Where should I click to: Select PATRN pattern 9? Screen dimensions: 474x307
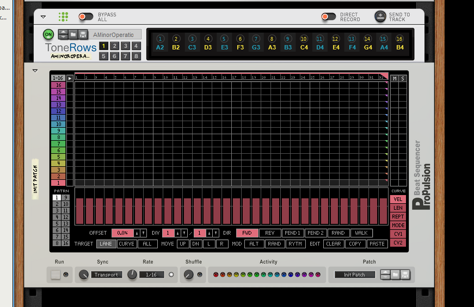click(66, 197)
